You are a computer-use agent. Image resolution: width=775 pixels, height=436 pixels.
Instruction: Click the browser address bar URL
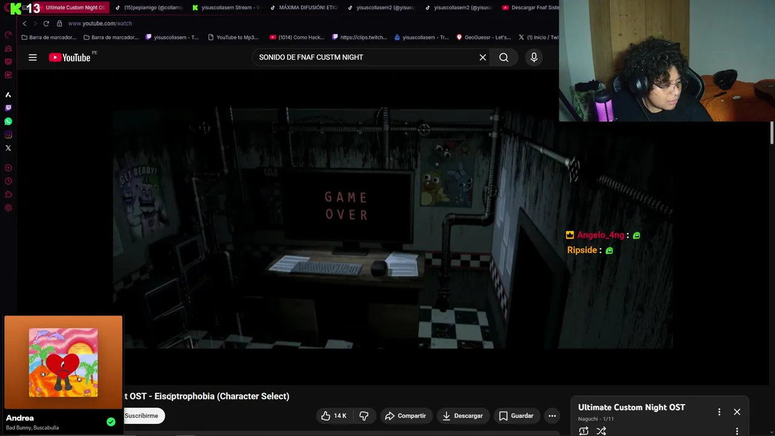(100, 24)
